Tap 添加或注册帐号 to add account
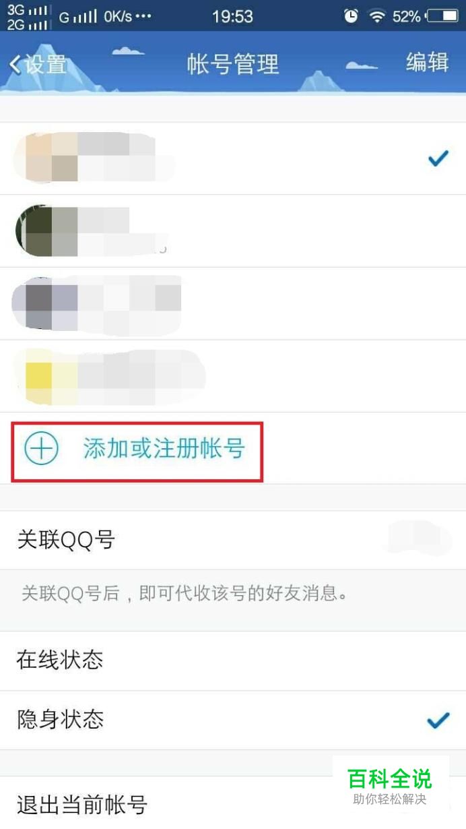The width and height of the screenshot is (466, 829). point(164,449)
